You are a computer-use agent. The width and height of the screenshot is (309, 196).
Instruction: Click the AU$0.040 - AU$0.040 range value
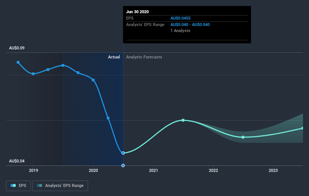[190, 24]
